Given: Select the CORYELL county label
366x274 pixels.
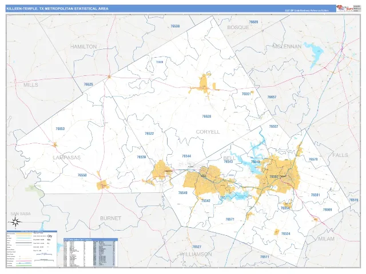Looking at the screenshot, I should [x=208, y=132].
